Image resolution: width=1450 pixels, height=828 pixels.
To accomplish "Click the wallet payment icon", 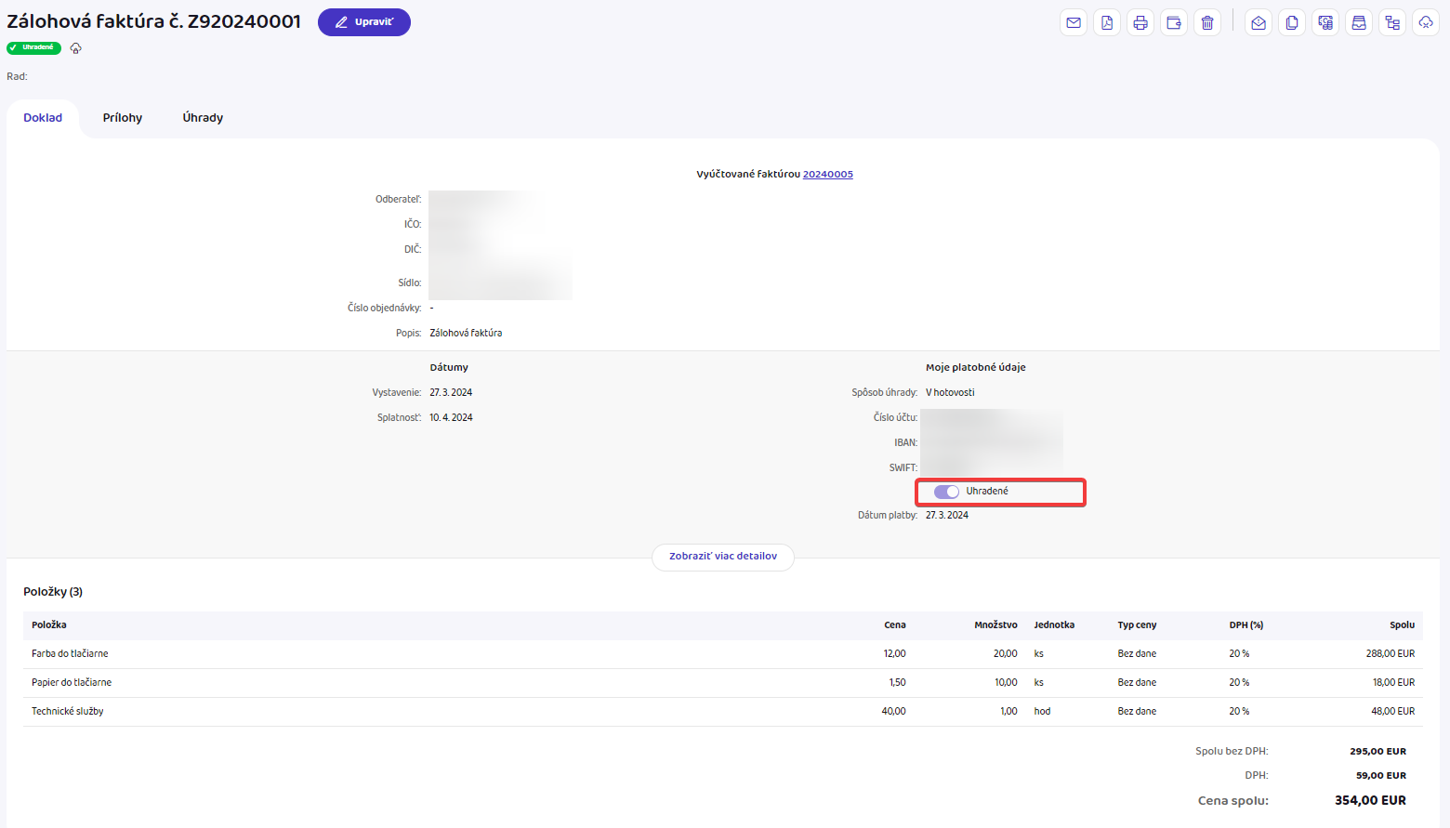I will point(1174,23).
